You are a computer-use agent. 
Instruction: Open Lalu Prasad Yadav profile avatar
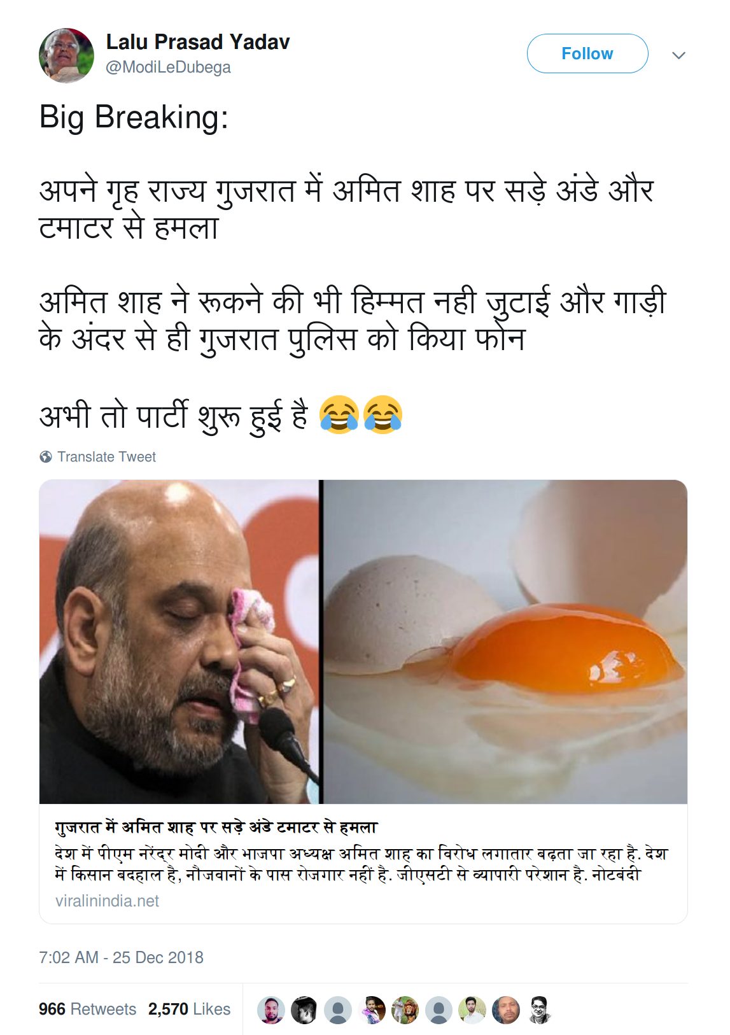pyautogui.click(x=66, y=55)
